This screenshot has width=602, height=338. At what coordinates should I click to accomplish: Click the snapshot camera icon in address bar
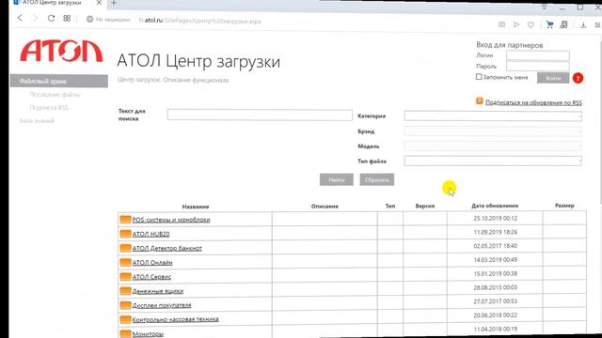[x=501, y=24]
